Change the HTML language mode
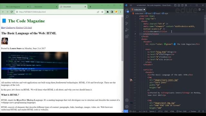 (172, 111)
